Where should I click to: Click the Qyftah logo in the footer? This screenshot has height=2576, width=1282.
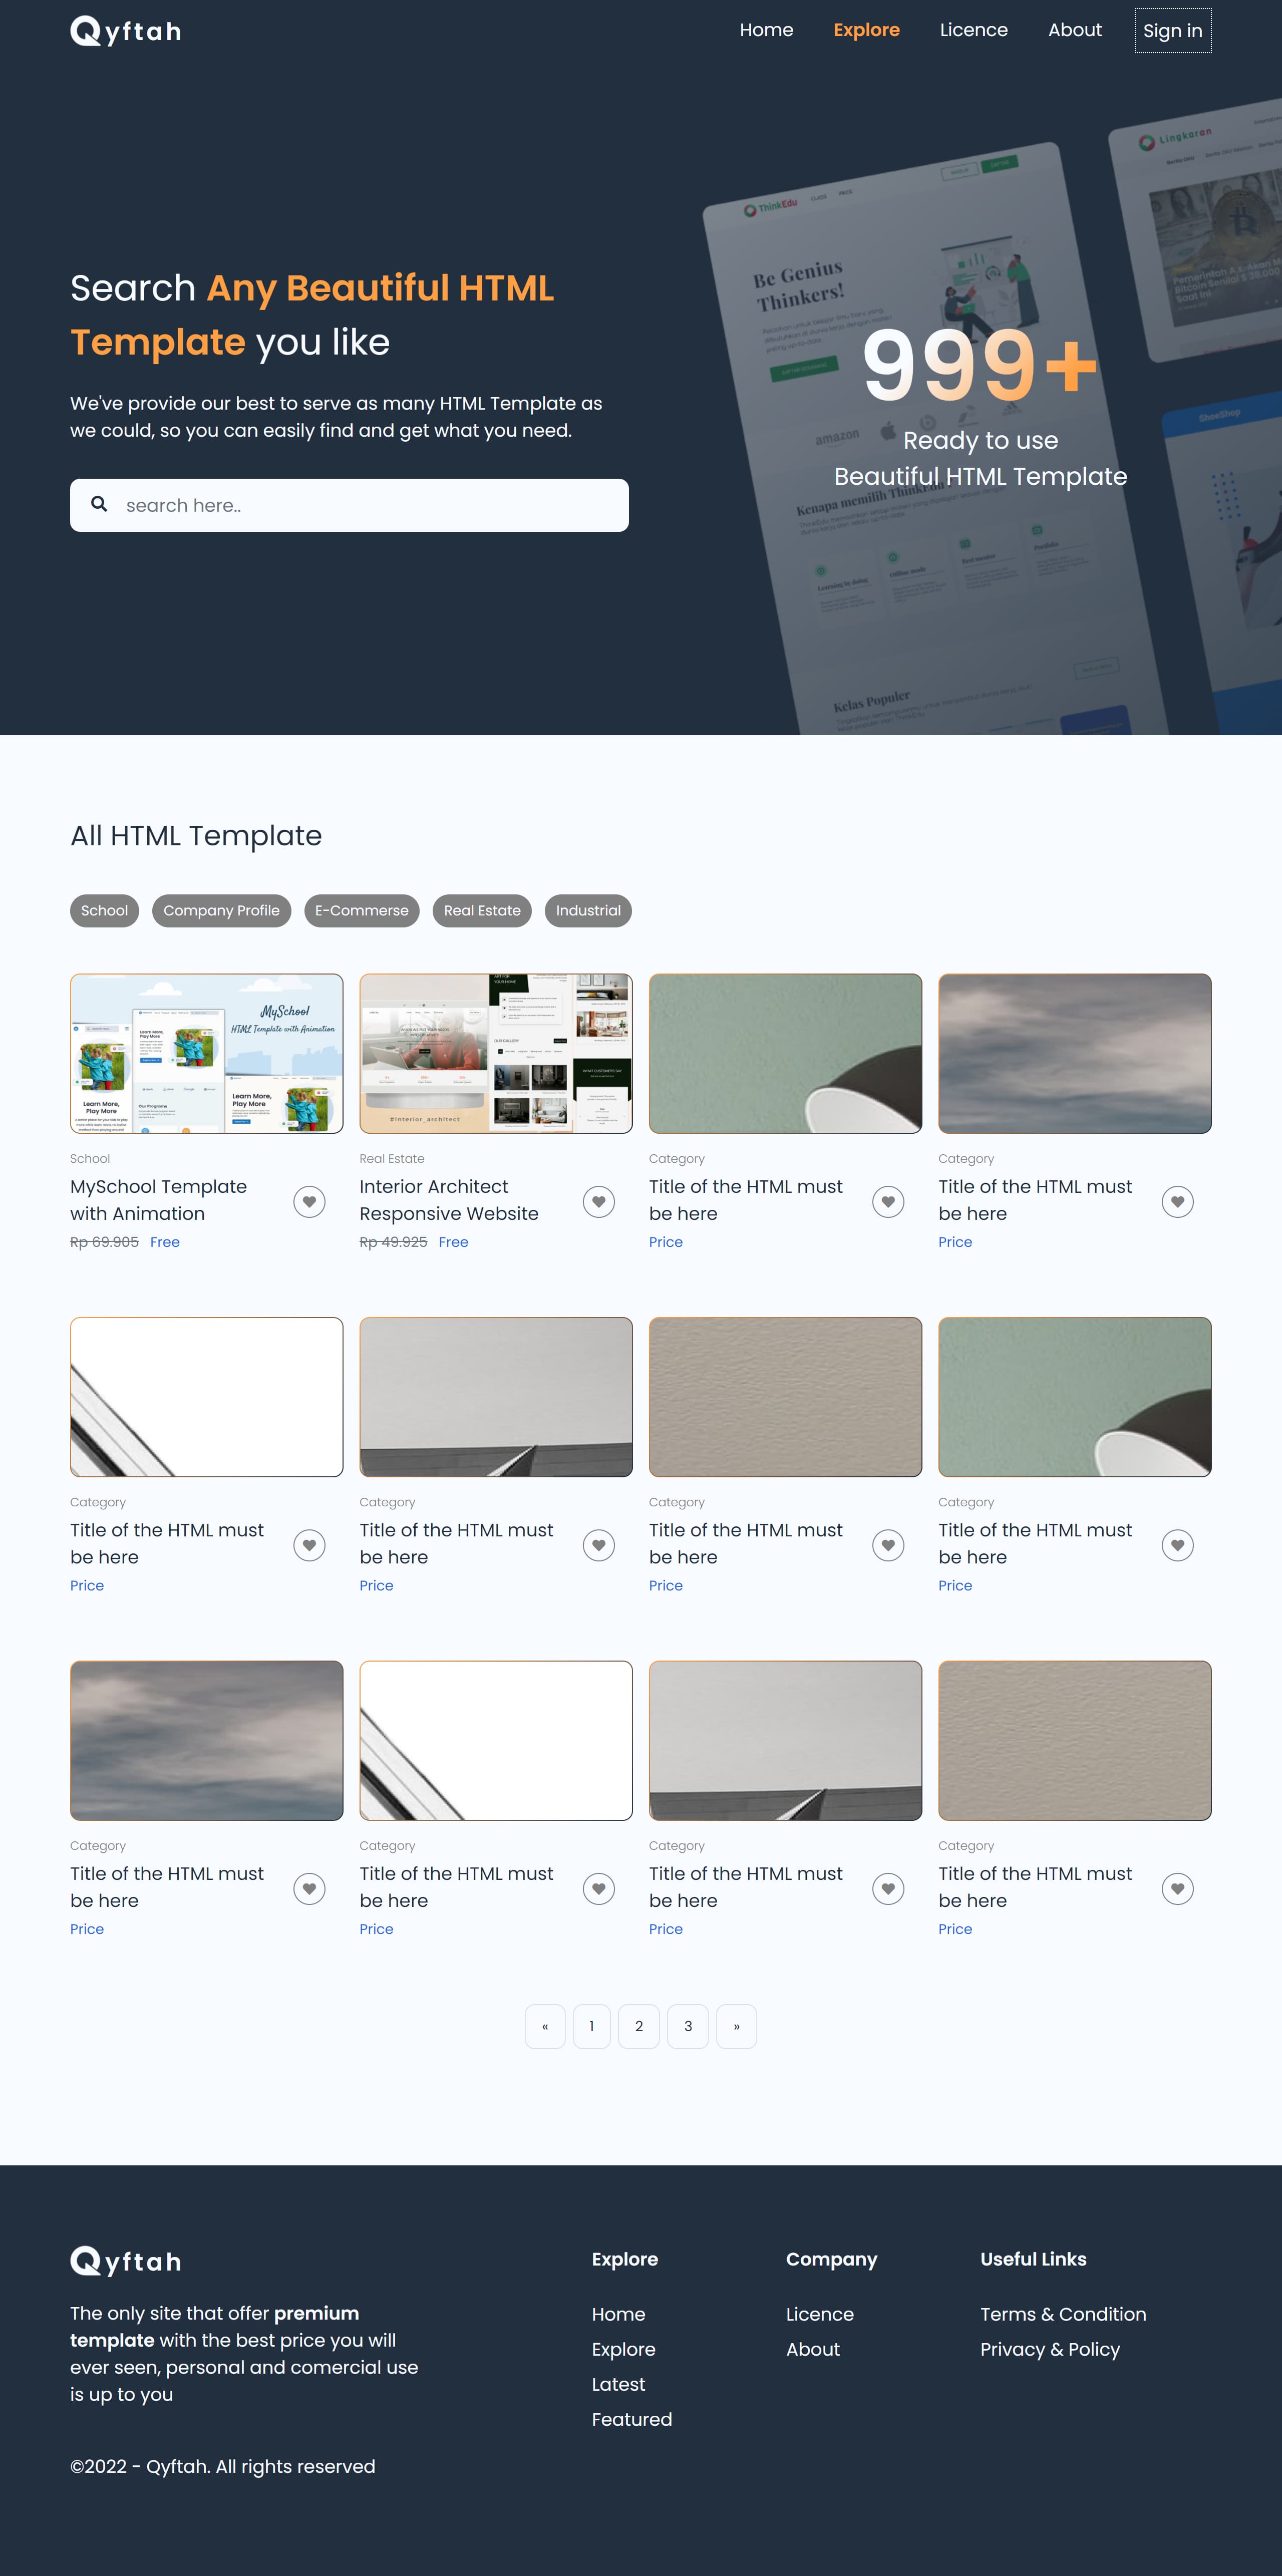tap(126, 2261)
